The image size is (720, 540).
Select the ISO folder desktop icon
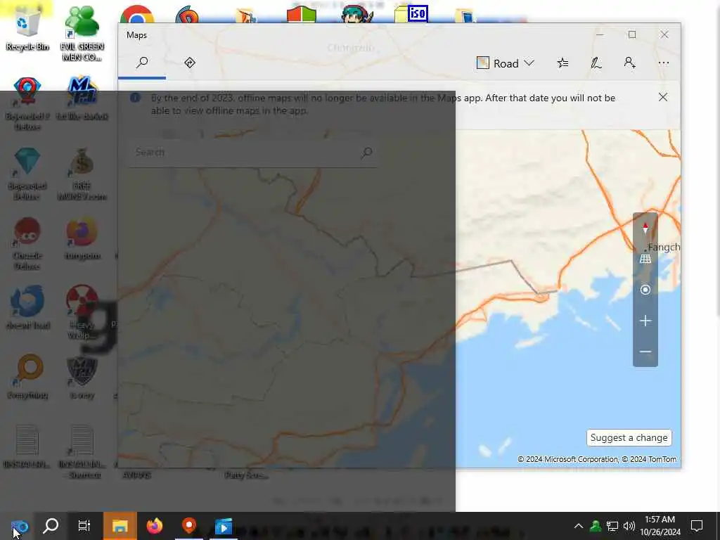pyautogui.click(x=411, y=13)
